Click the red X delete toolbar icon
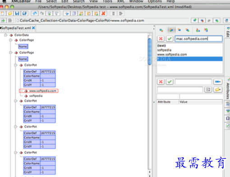The image size is (230, 177). (x=103, y=14)
